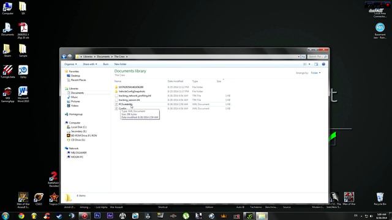Viewport: 392px width, 220px height.
Task: Open MSI GamingApp desktop shortcut
Action: [7, 94]
